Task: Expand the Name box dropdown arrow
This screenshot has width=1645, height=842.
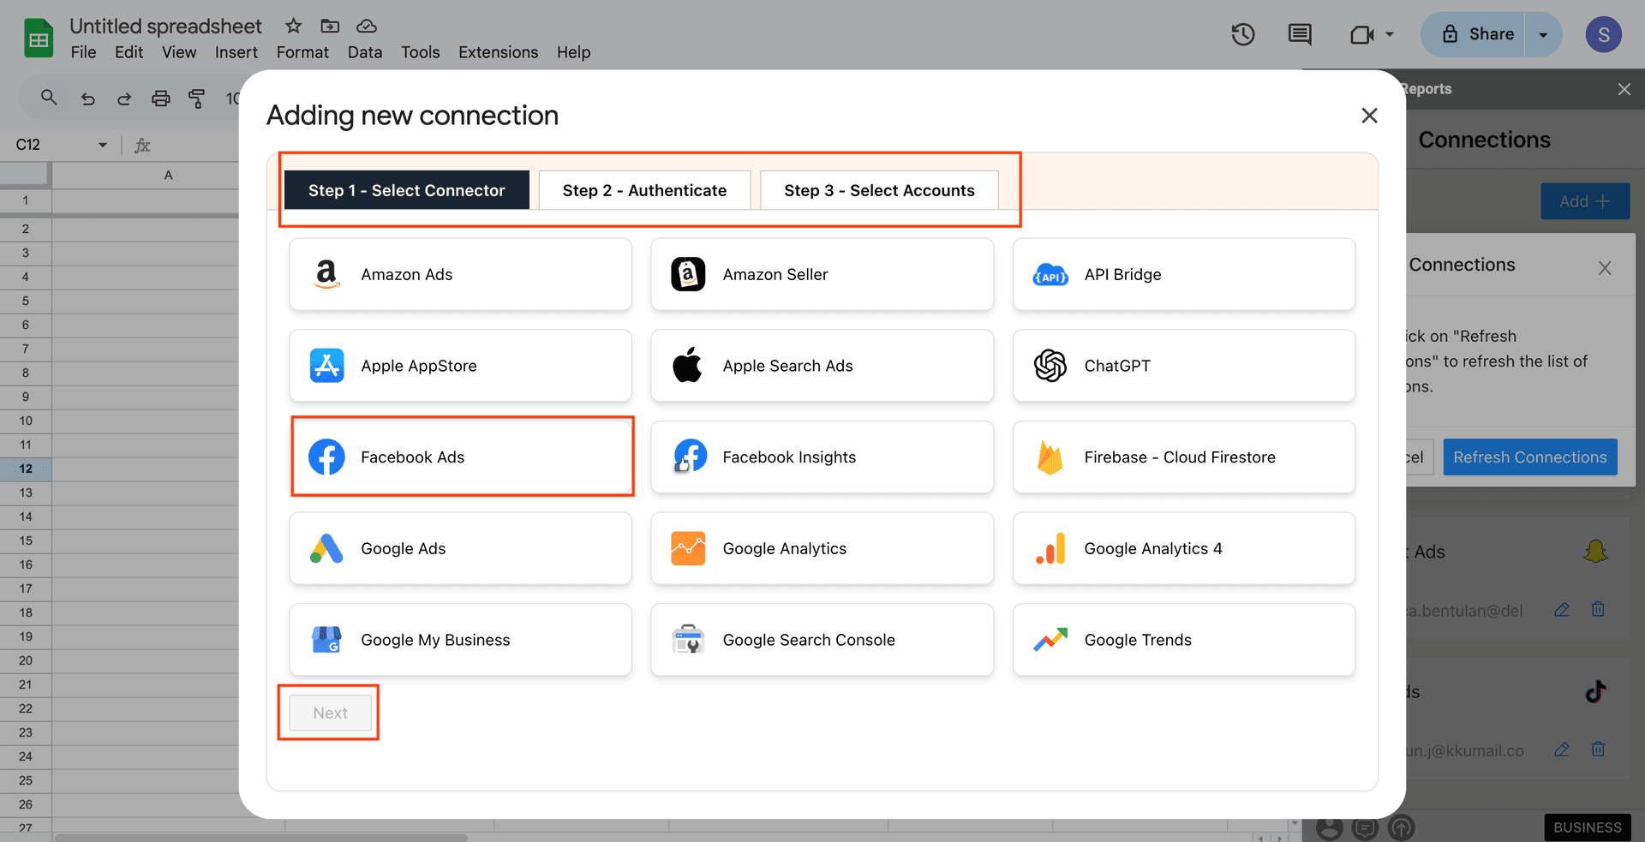Action: pos(103,145)
